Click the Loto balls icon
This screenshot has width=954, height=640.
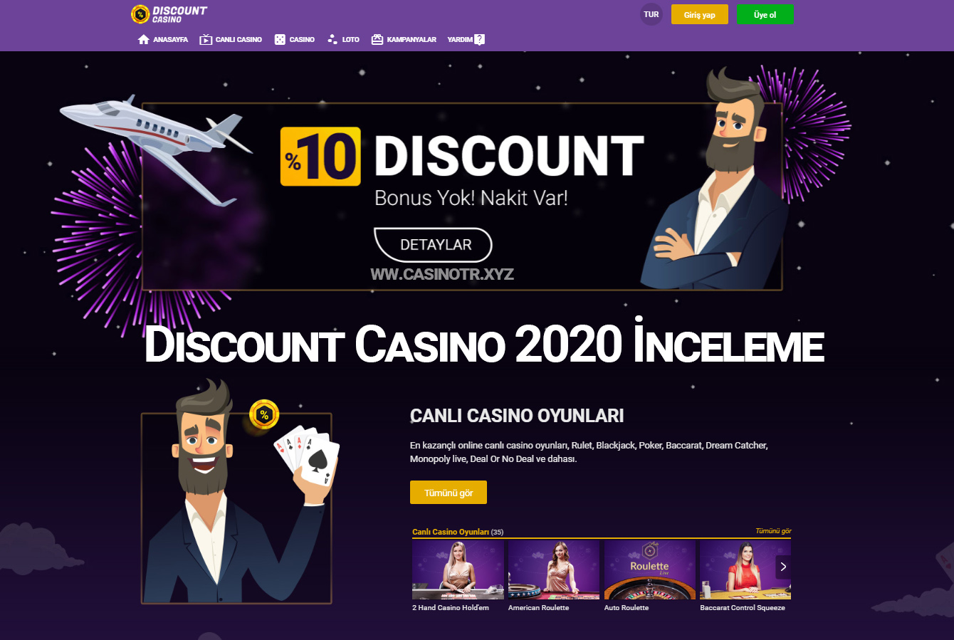click(332, 40)
